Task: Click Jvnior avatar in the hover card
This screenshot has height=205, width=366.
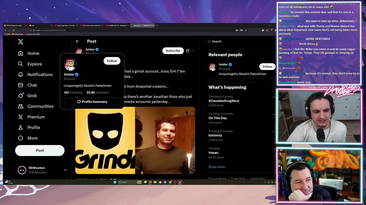Action: pos(69,64)
